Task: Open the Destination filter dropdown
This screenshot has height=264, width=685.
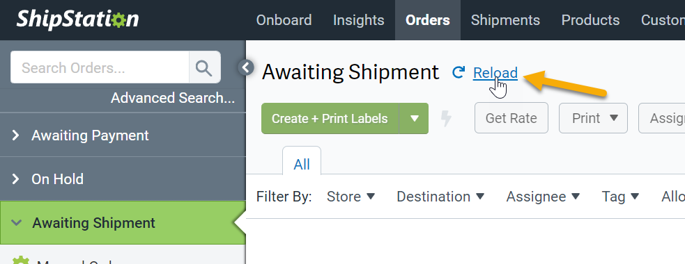Action: pos(440,197)
